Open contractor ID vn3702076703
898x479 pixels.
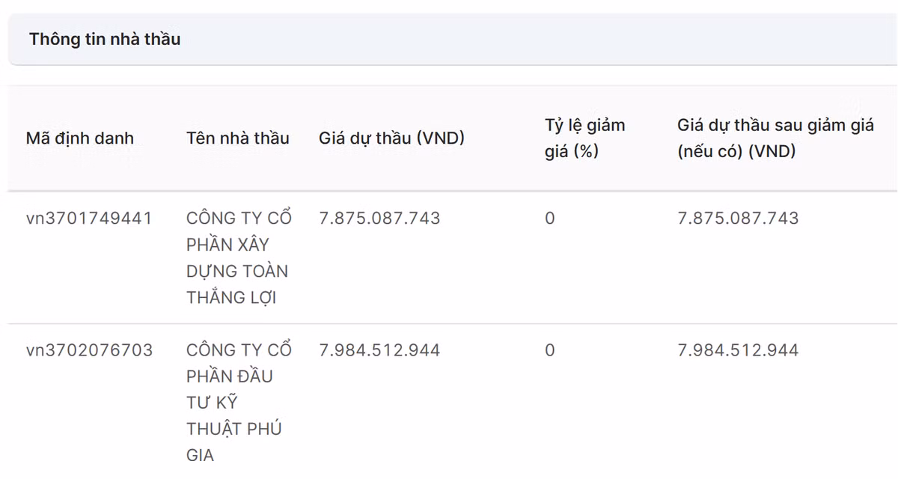(89, 350)
